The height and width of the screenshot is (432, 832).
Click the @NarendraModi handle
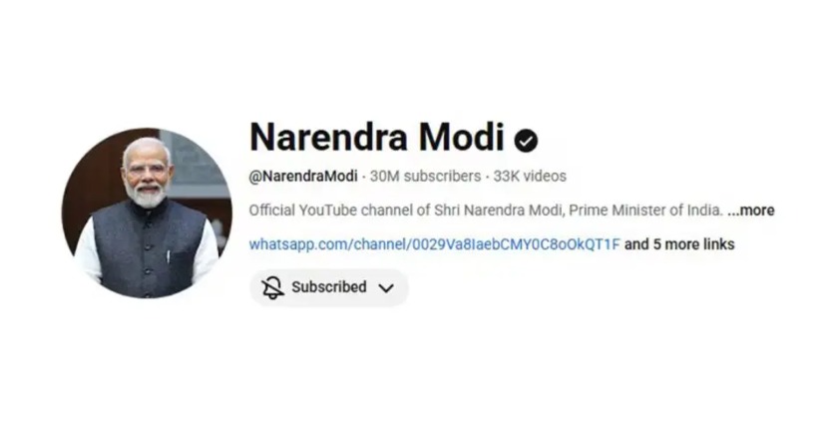(x=303, y=177)
